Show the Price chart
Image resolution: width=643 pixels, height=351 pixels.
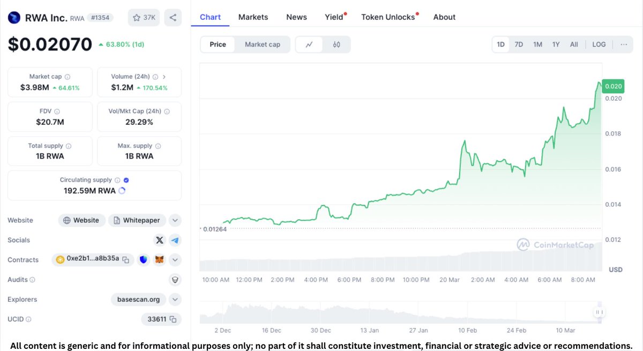pyautogui.click(x=218, y=44)
